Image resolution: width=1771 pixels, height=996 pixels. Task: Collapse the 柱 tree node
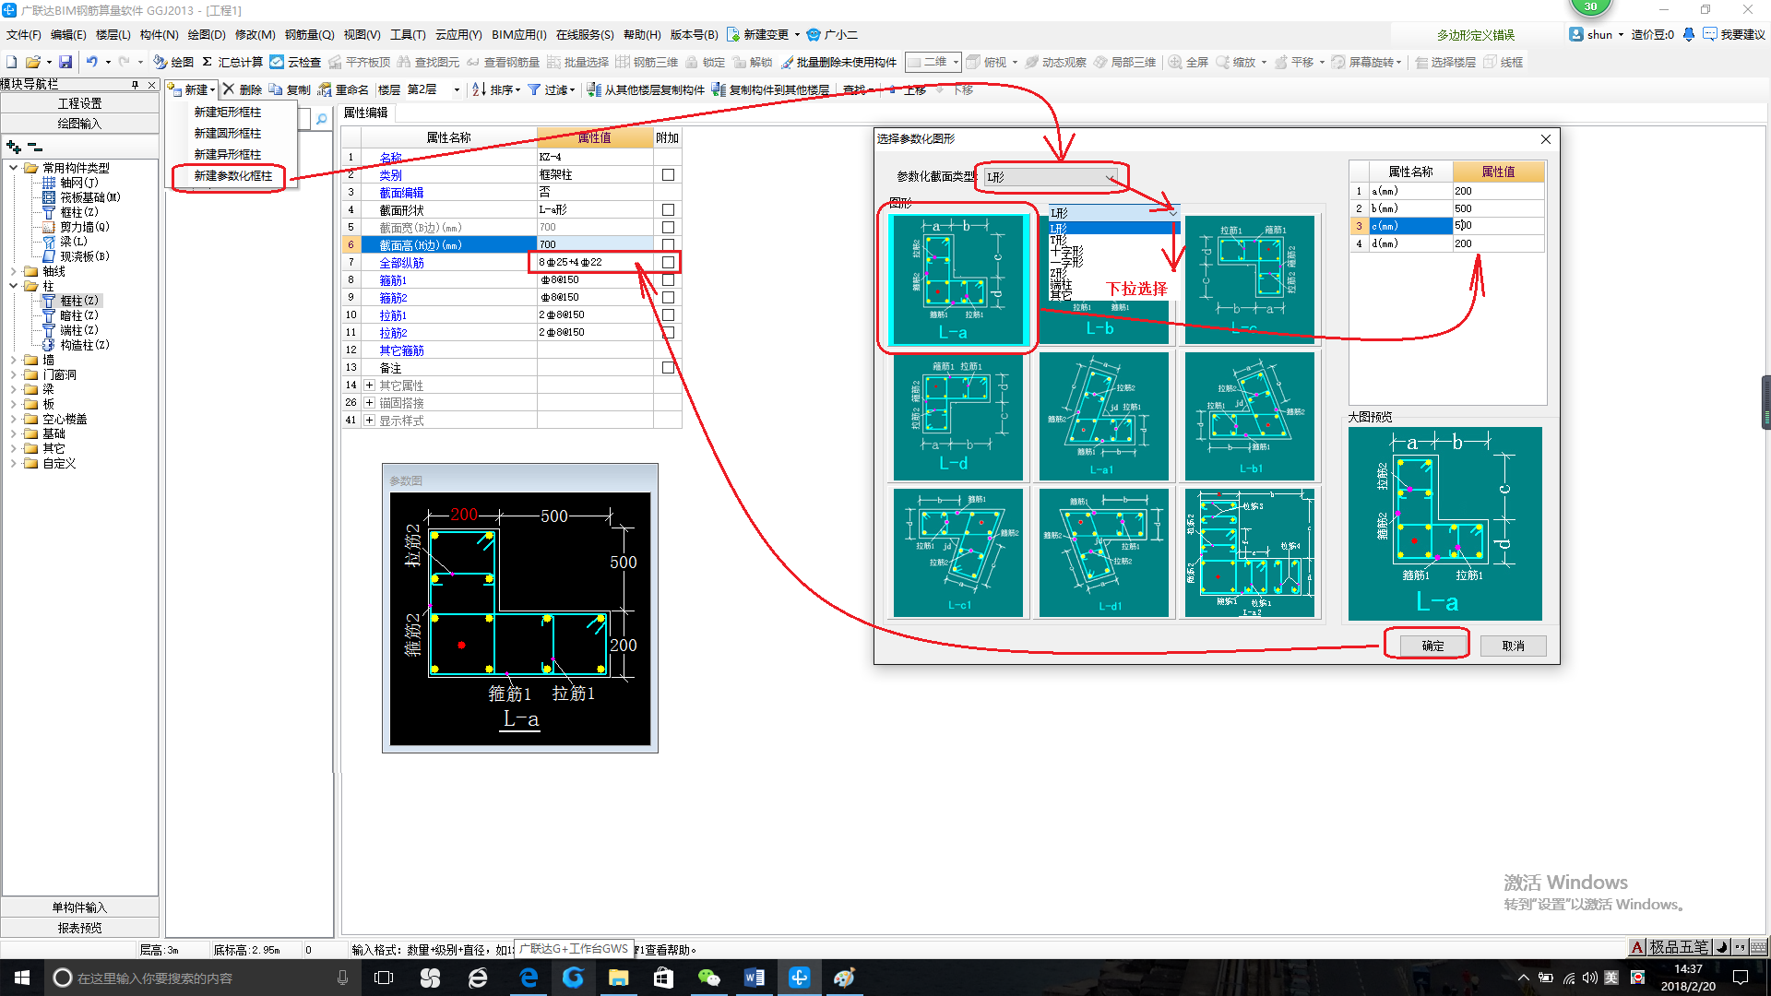tap(13, 286)
